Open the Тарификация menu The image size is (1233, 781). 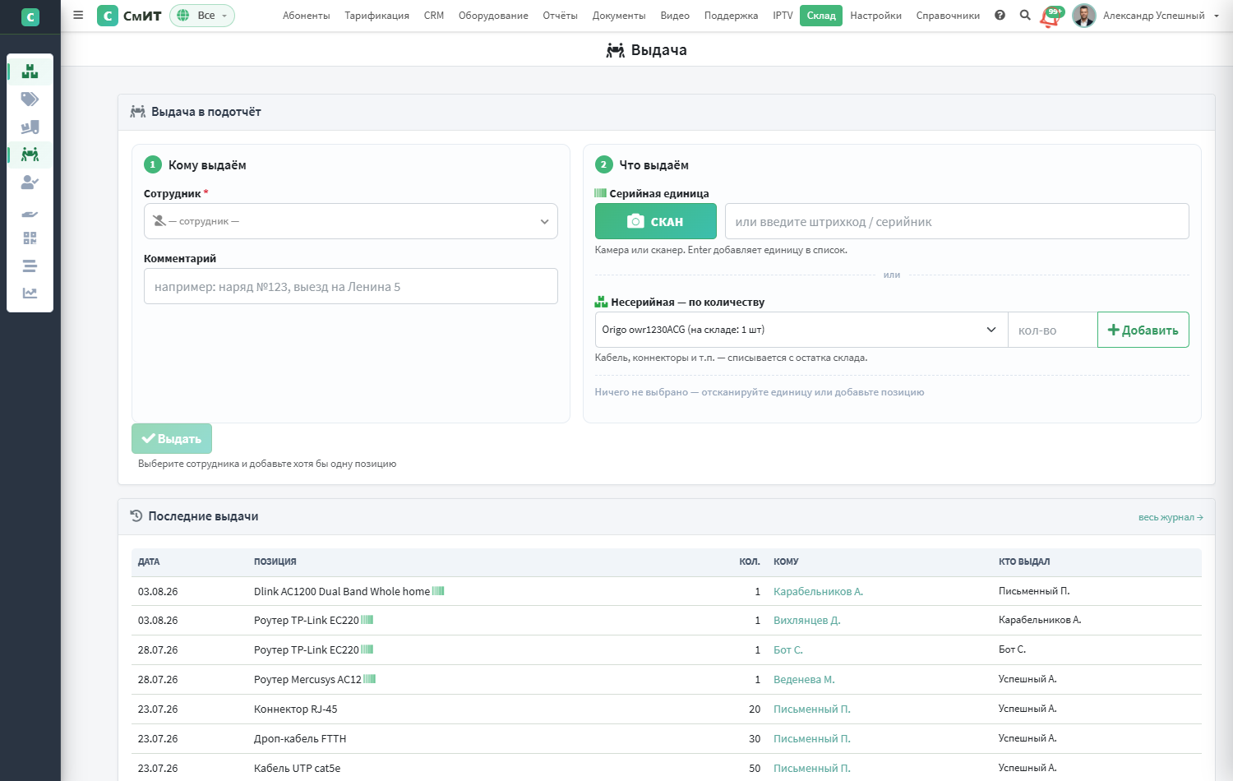coord(376,16)
